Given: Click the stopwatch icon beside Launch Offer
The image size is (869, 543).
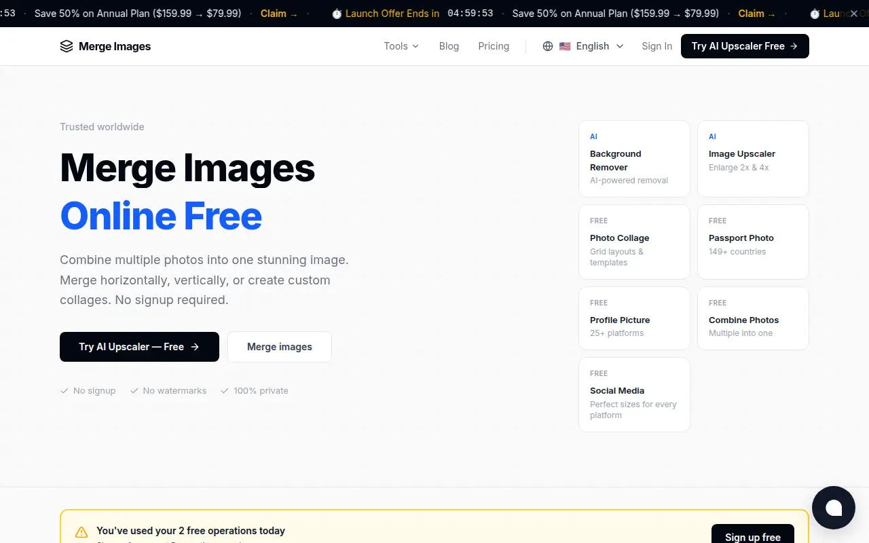Looking at the screenshot, I should pos(337,14).
